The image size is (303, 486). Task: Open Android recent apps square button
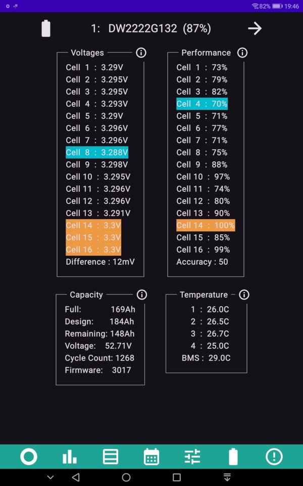click(x=177, y=477)
